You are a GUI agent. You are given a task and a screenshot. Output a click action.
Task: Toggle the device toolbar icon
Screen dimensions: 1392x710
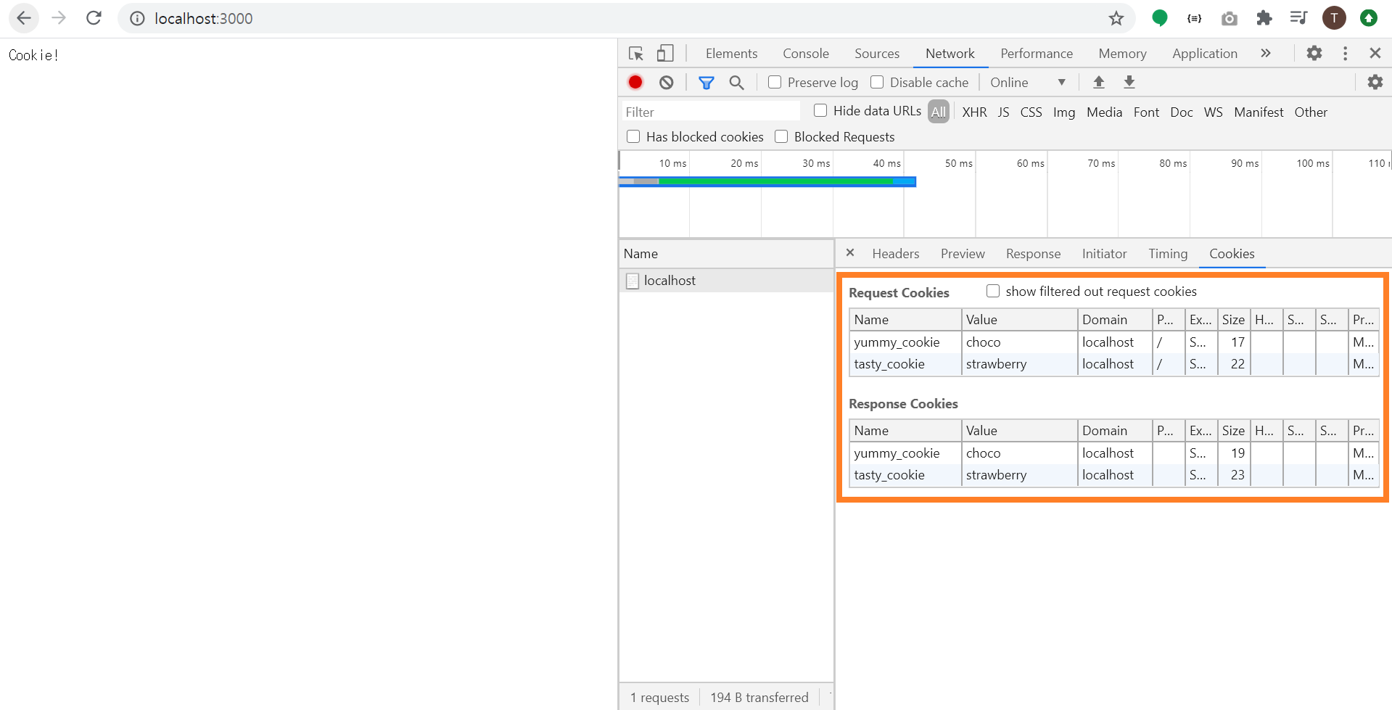665,54
